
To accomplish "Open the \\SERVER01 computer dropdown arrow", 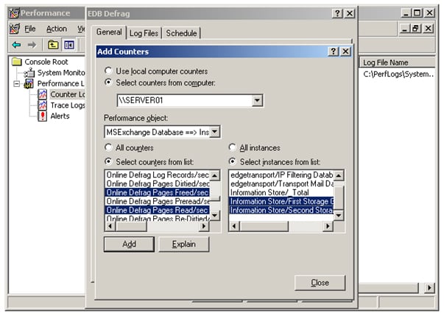I will tap(257, 100).
